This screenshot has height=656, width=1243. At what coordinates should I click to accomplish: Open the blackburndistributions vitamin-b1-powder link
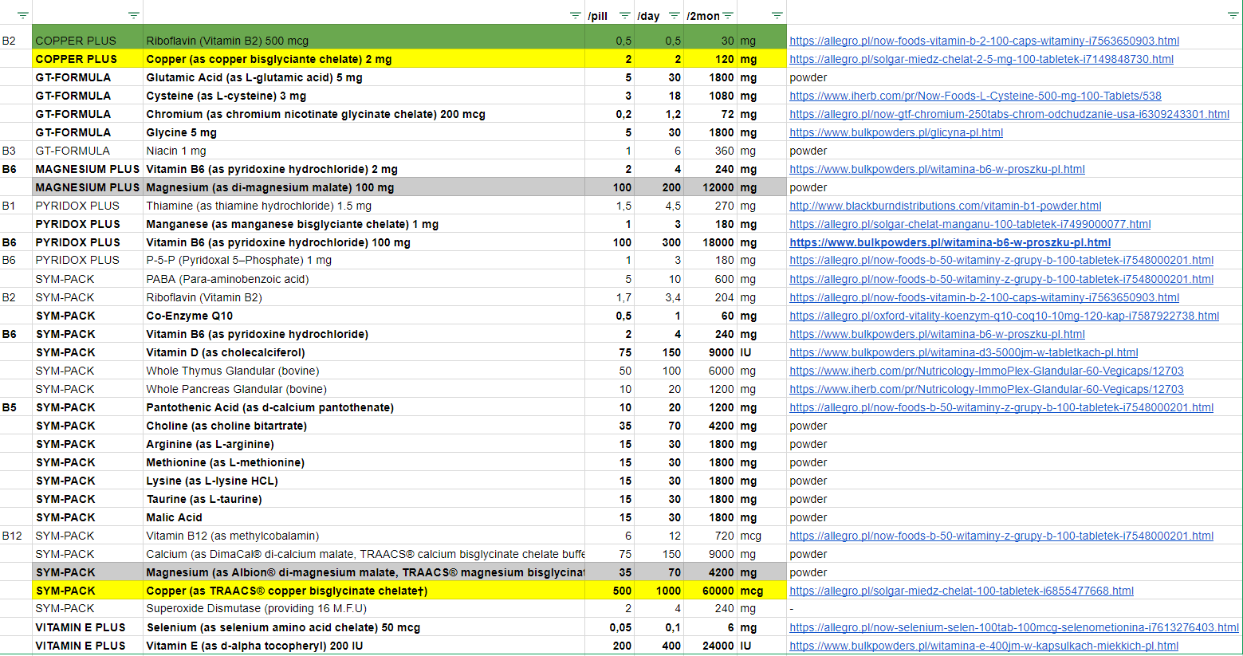(x=946, y=206)
